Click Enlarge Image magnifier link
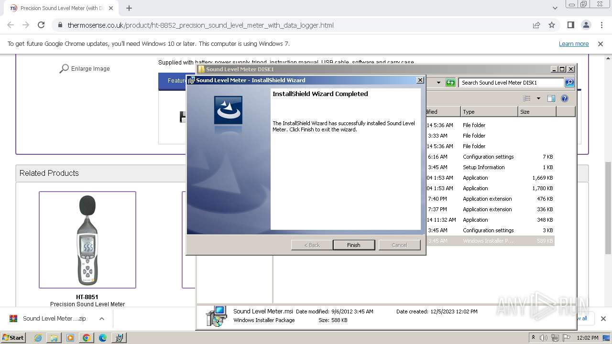The image size is (612, 344). (x=85, y=69)
